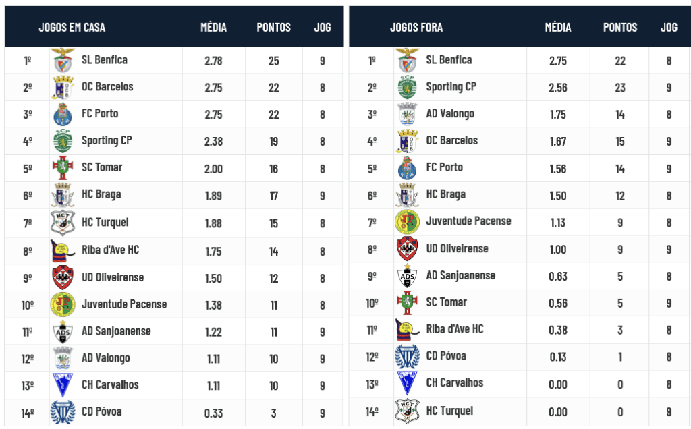Click SL Benfica crest in Jogos em Casa table
Screen dimensions: 691x429
pyautogui.click(x=63, y=61)
